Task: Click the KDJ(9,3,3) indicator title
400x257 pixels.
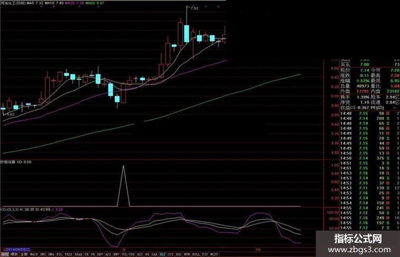Action: (9, 209)
